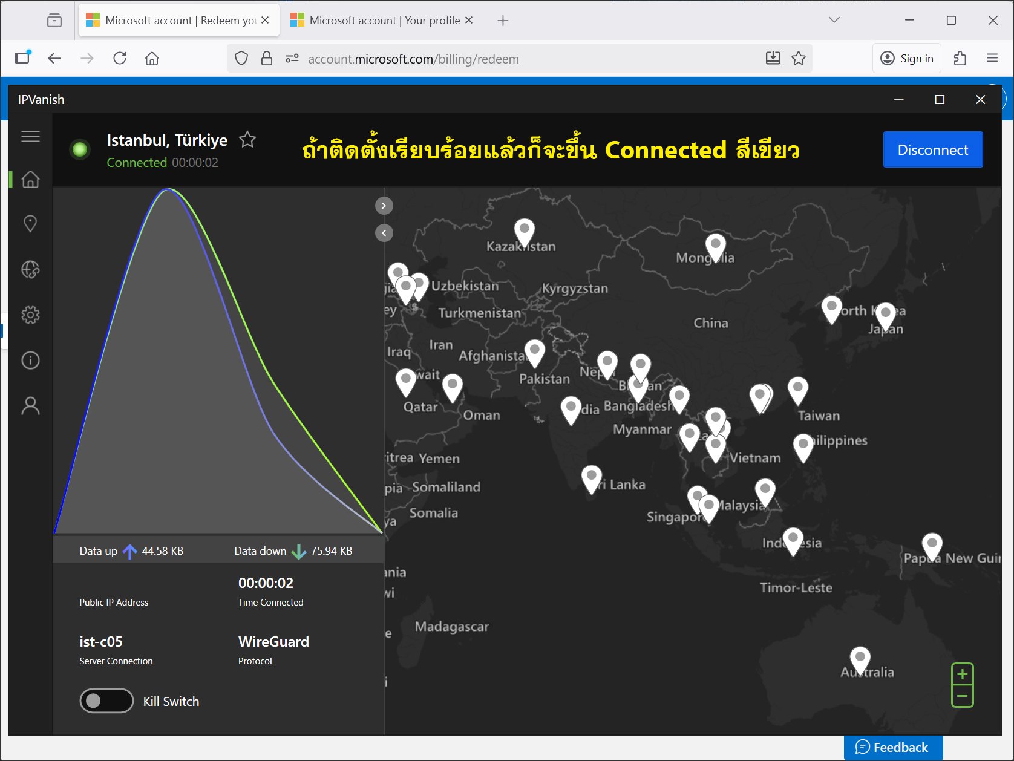
Task: Favorite Istanbul, Türkiye with star icon
Action: 247,140
